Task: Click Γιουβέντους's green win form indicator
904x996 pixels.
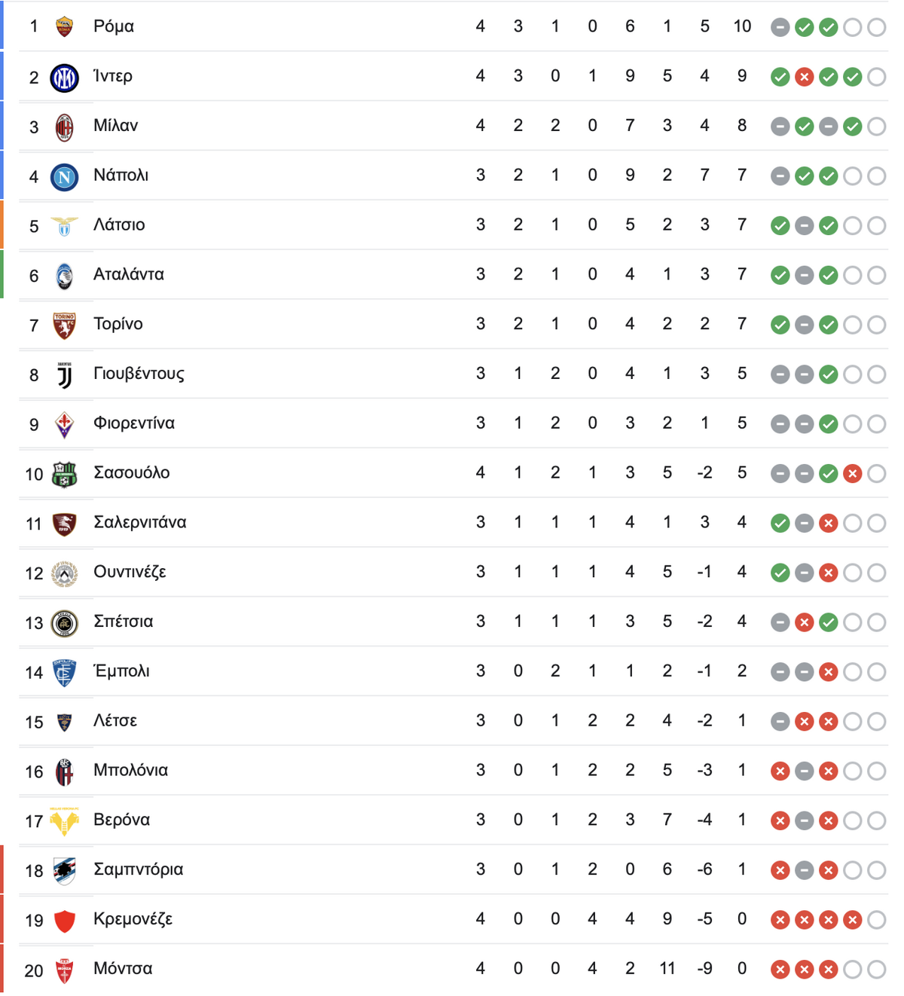Action: click(x=829, y=374)
